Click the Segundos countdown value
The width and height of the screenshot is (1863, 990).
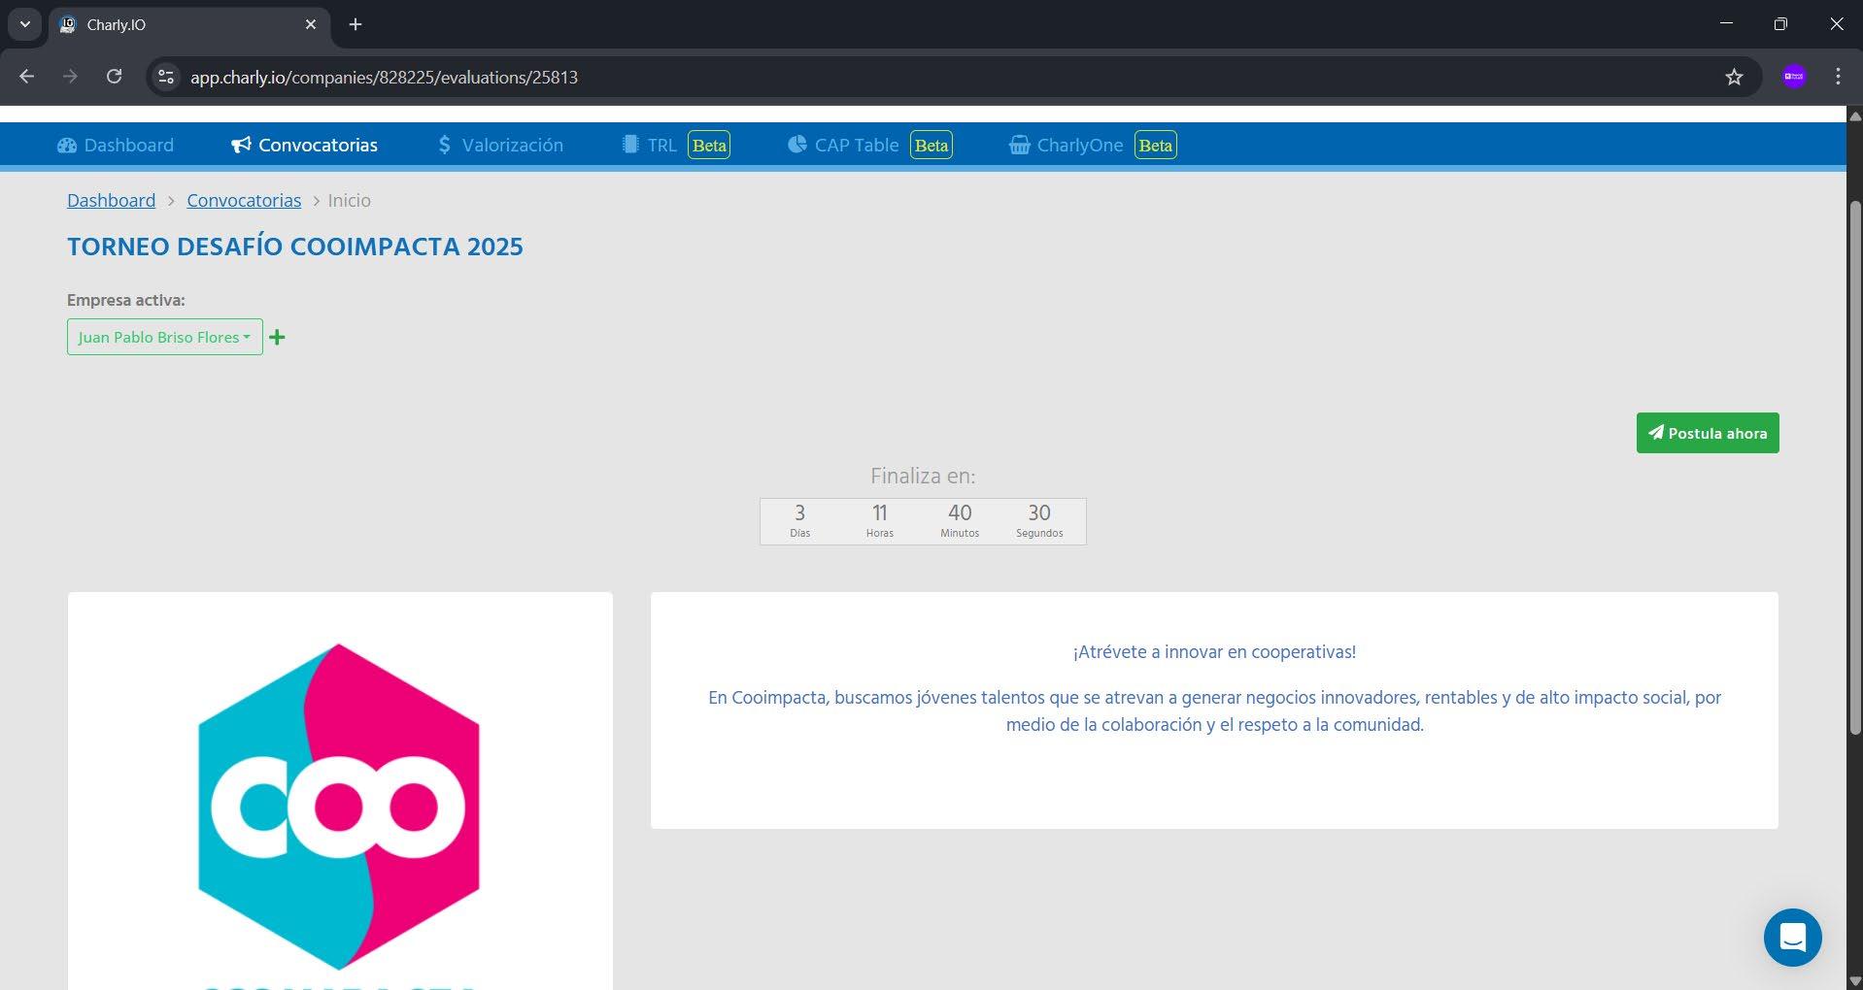tap(1039, 512)
